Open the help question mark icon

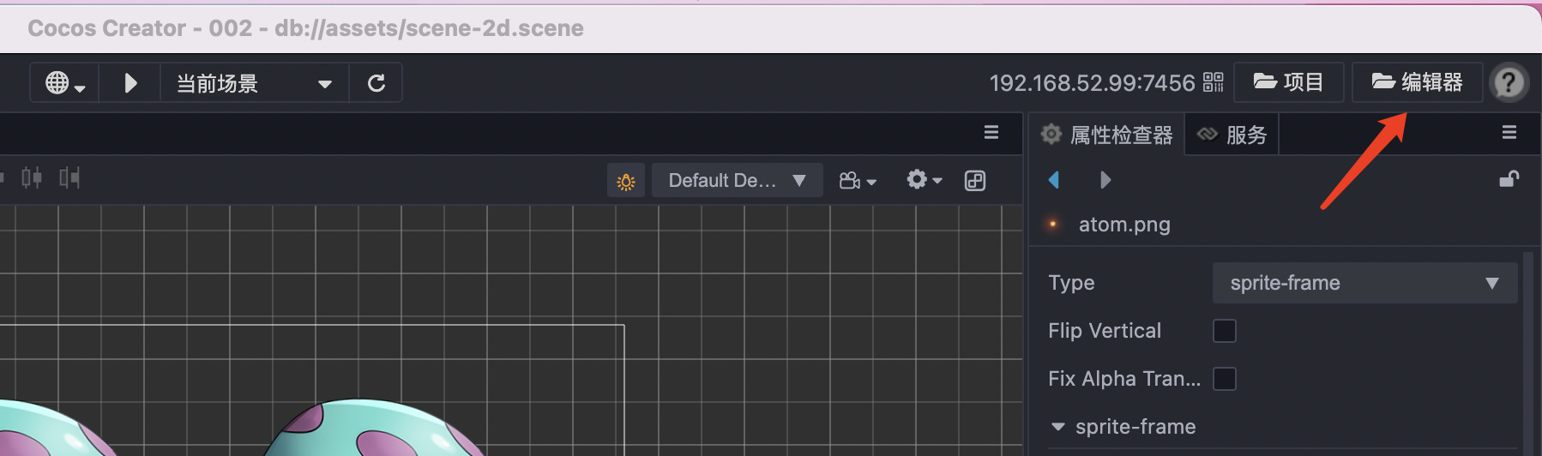1509,83
